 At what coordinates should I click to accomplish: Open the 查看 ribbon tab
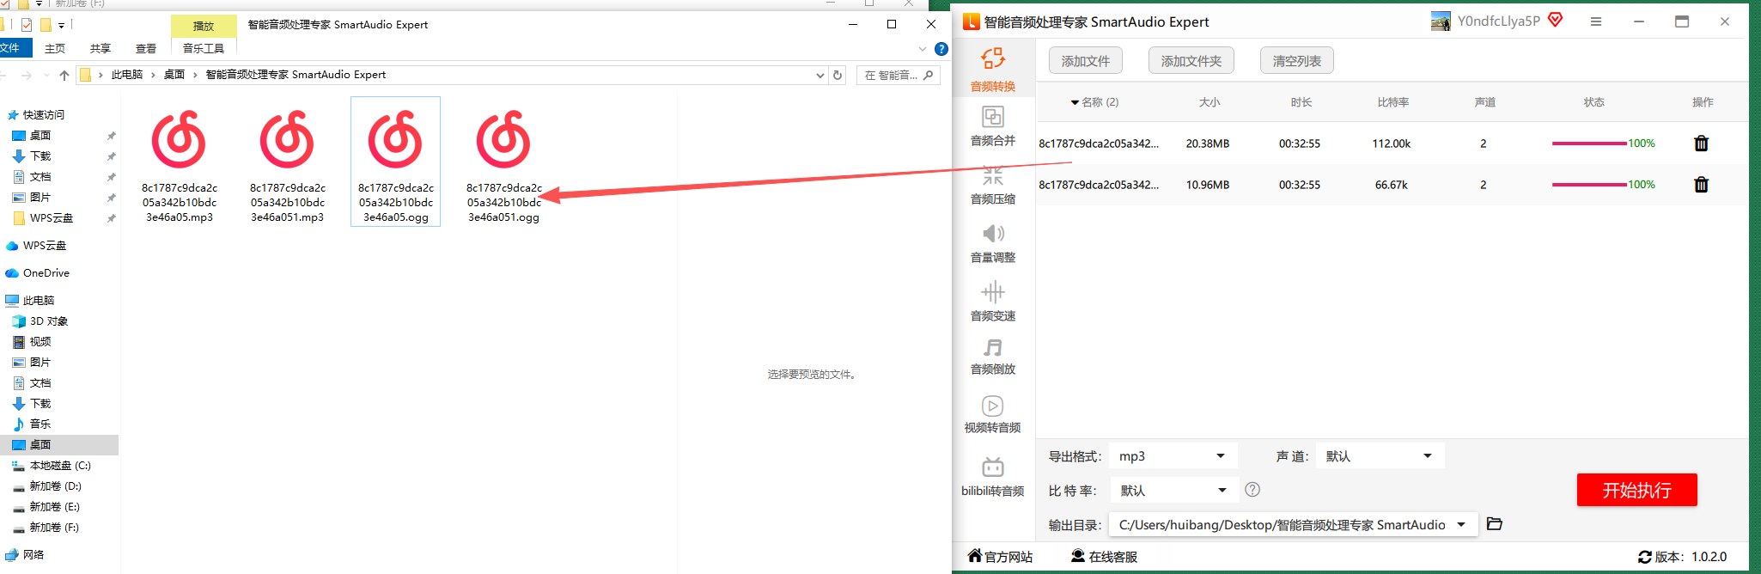tap(146, 49)
